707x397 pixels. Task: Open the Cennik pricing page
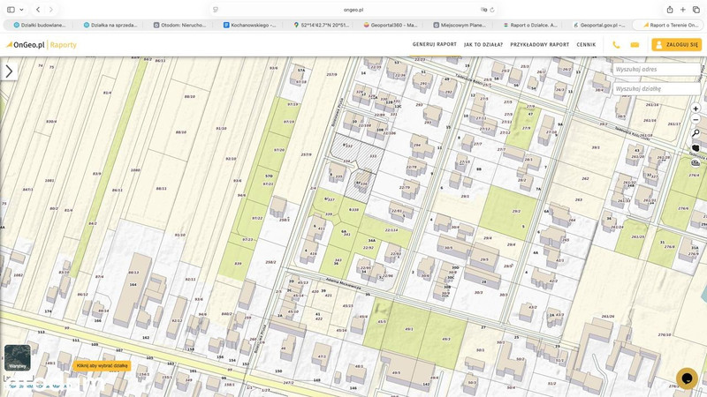[586, 44]
